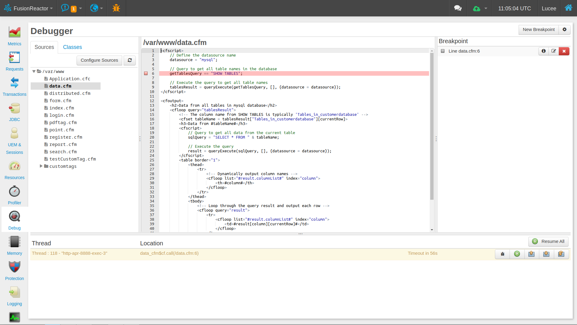Switch to the Classes tab
Viewport: 577px width, 325px height.
(x=72, y=47)
